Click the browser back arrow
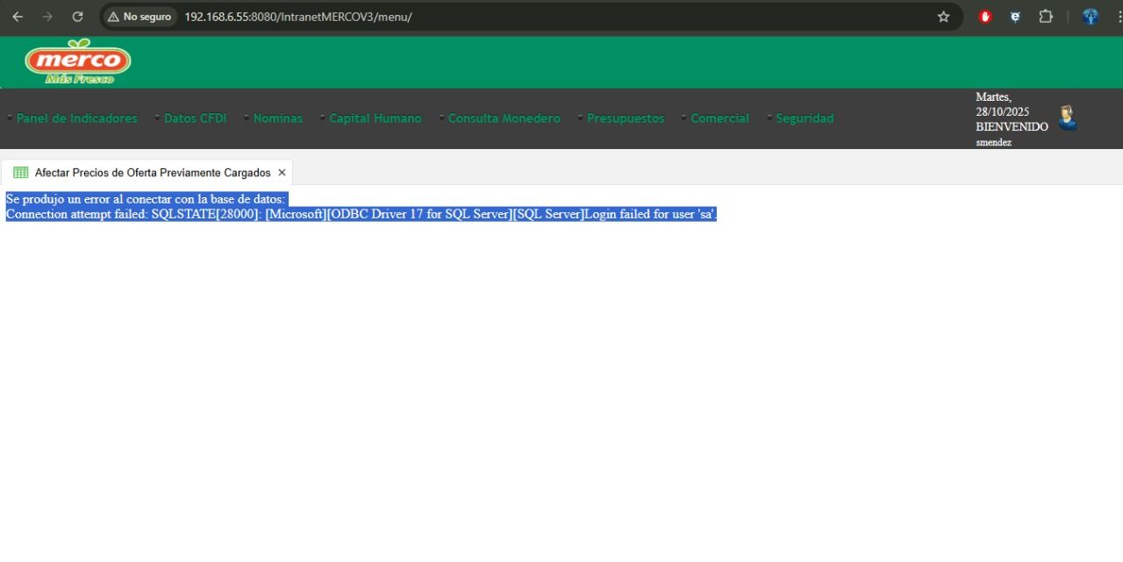Image resolution: width=1123 pixels, height=562 pixels. (18, 17)
